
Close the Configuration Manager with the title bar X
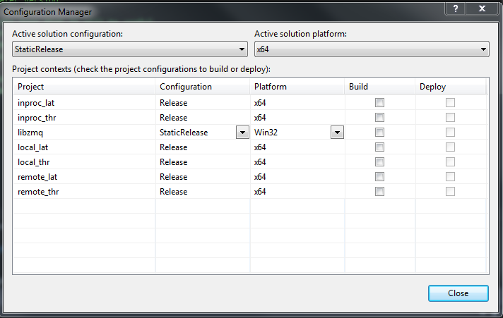pos(482,8)
